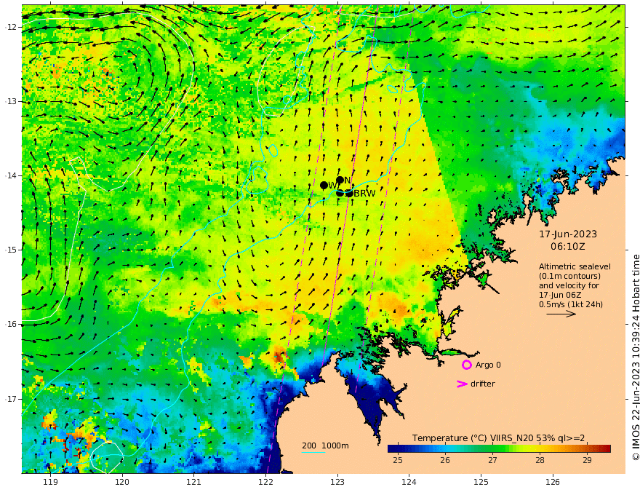Click longitude axis label 125
Image resolution: width=640 pixels, height=495 pixels.
coord(481,482)
